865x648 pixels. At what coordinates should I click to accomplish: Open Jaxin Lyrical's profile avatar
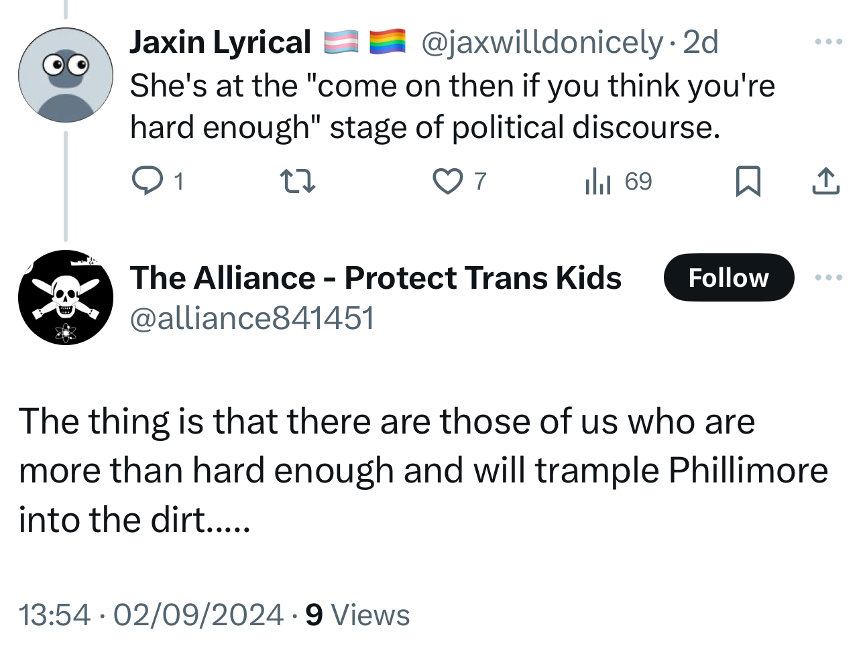[66, 75]
